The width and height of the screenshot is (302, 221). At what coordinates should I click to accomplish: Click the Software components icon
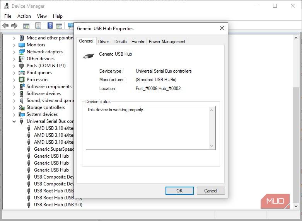click(22, 87)
